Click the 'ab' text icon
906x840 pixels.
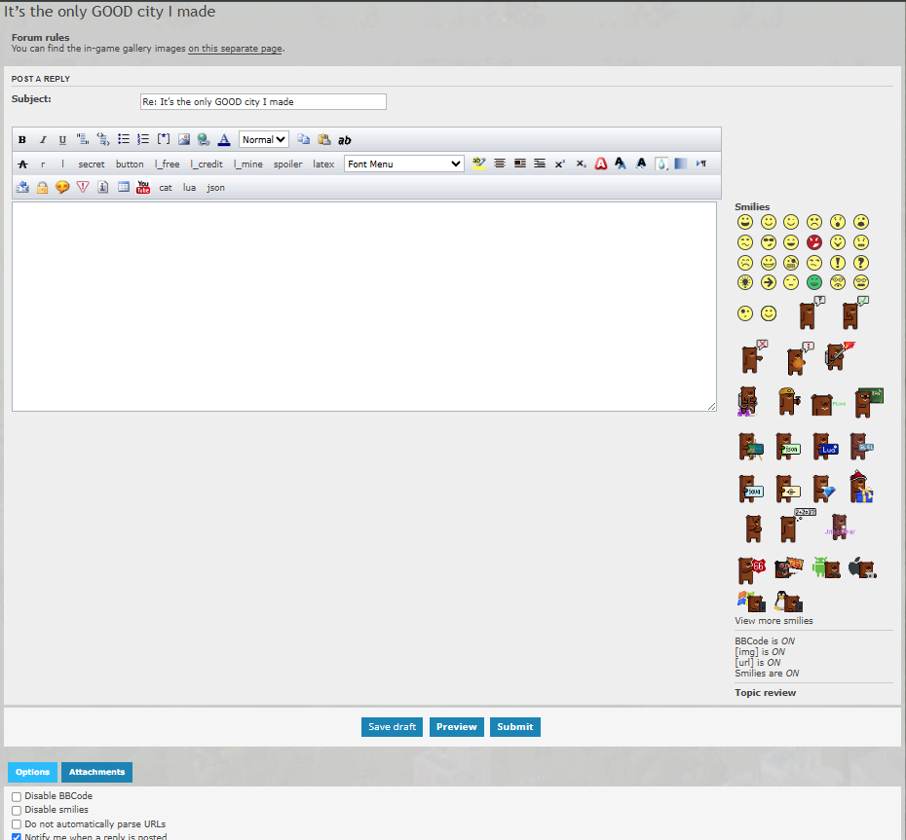pyautogui.click(x=344, y=140)
